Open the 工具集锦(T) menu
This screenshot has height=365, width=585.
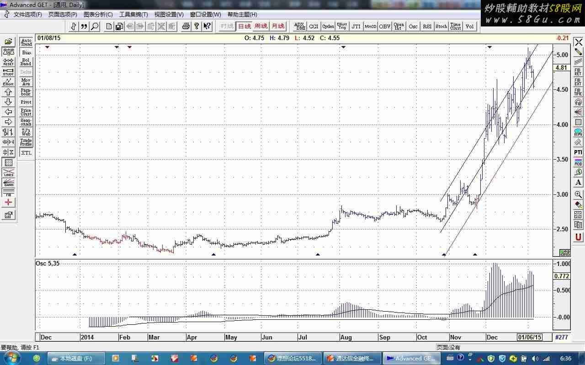coord(133,15)
